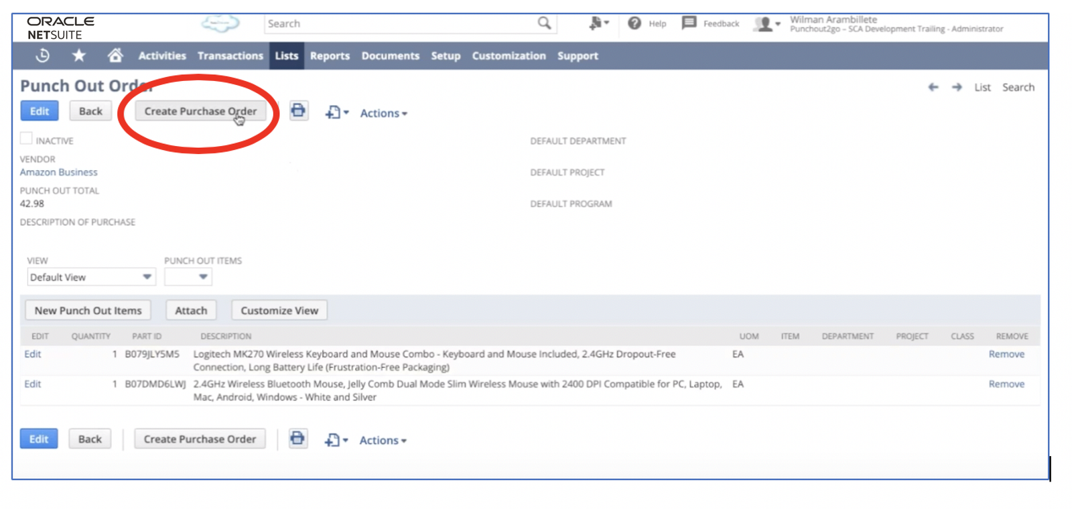The width and height of the screenshot is (1072, 509).
Task: Go to the Home dashboard icon
Action: point(115,55)
